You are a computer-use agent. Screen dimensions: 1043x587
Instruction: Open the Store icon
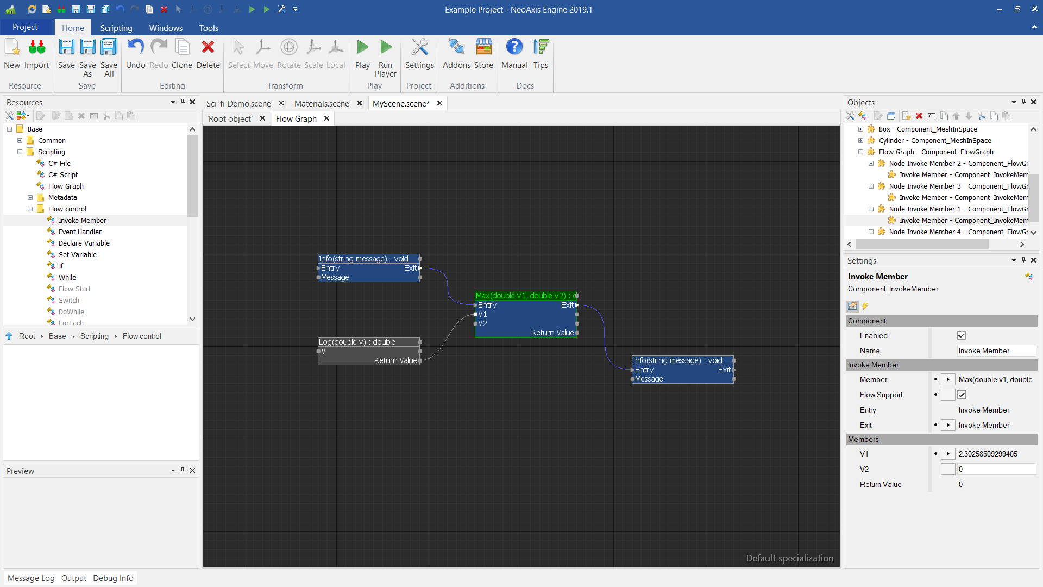[483, 48]
